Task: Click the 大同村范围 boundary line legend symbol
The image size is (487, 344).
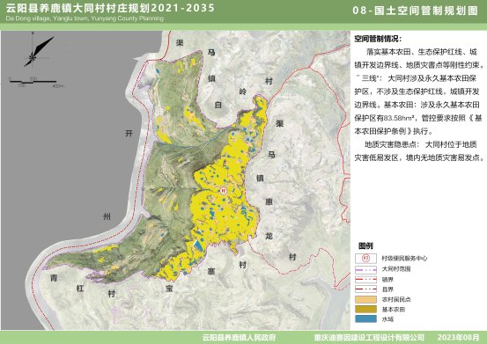Action: click(365, 269)
